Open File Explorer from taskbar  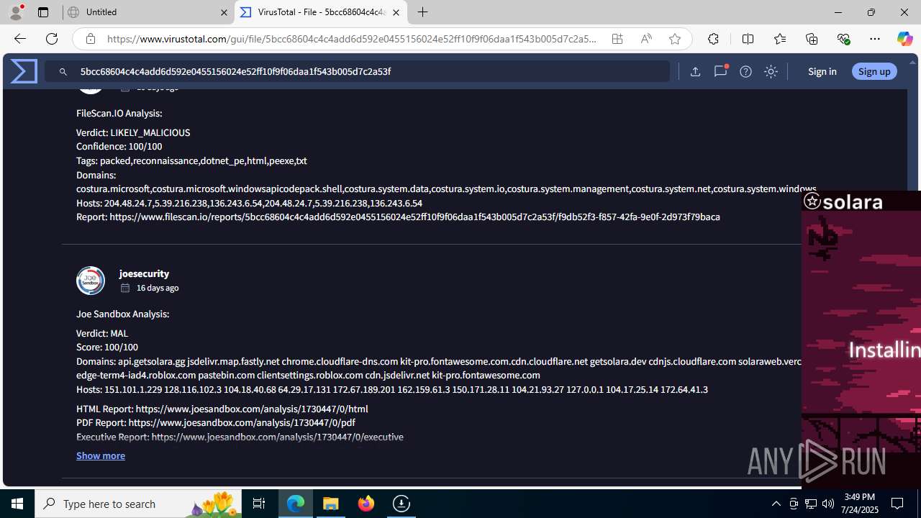coord(331,504)
